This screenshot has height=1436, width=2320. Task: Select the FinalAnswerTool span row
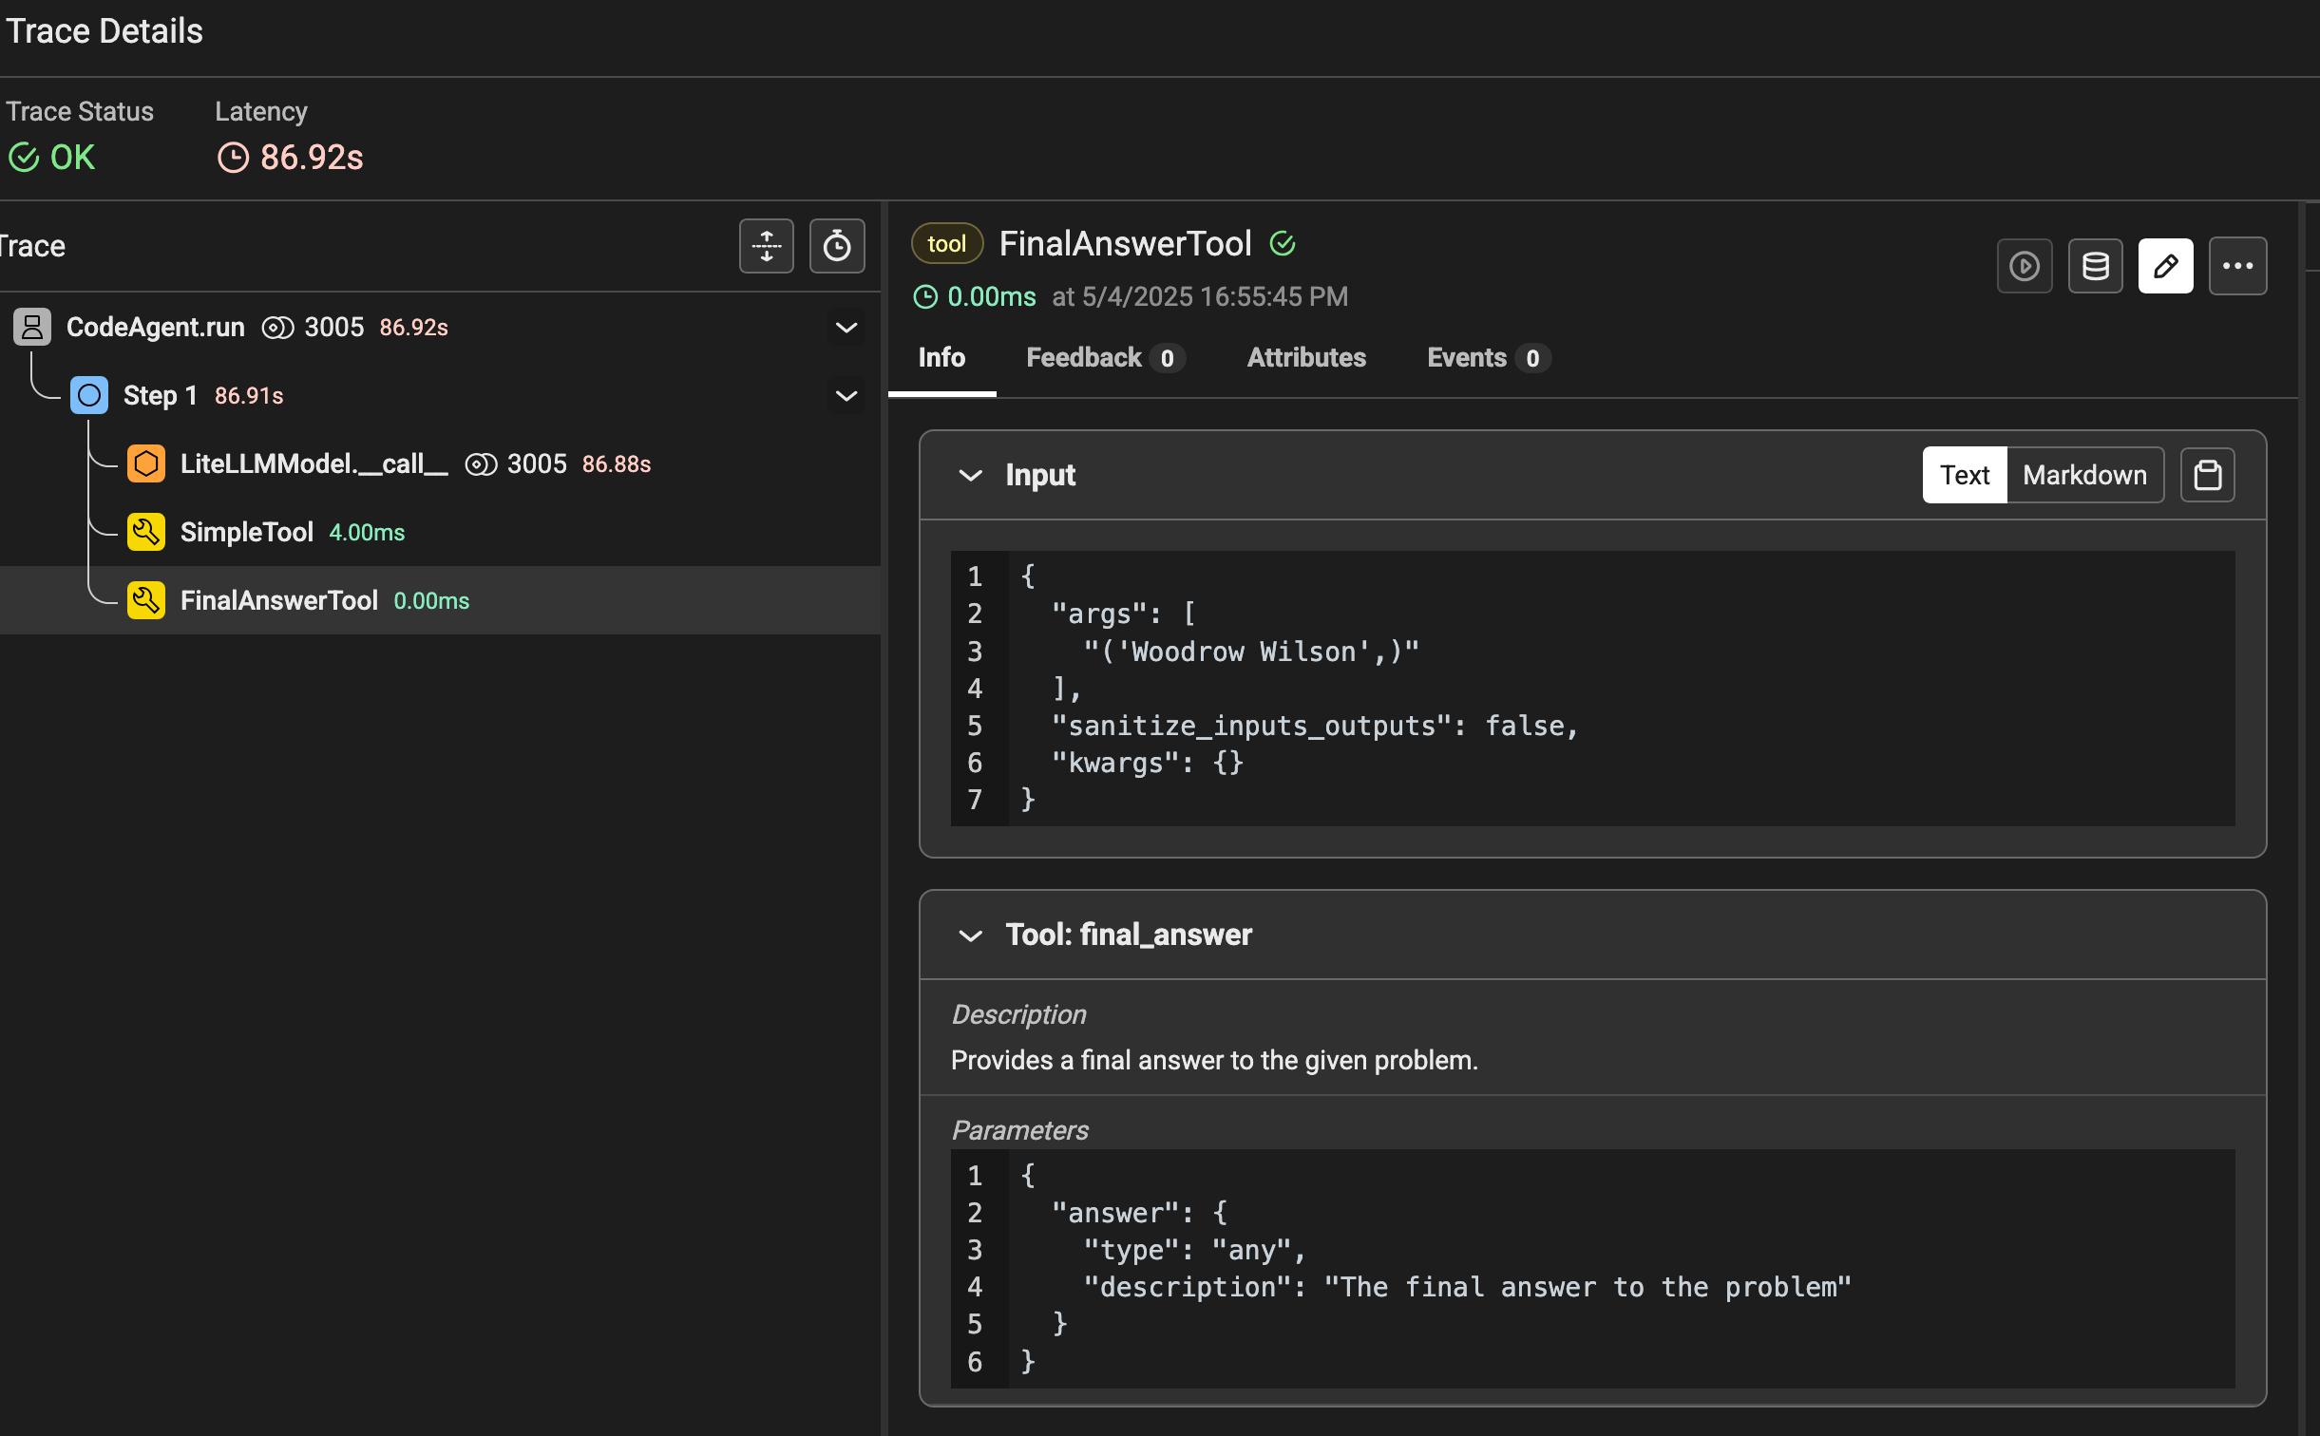278,601
